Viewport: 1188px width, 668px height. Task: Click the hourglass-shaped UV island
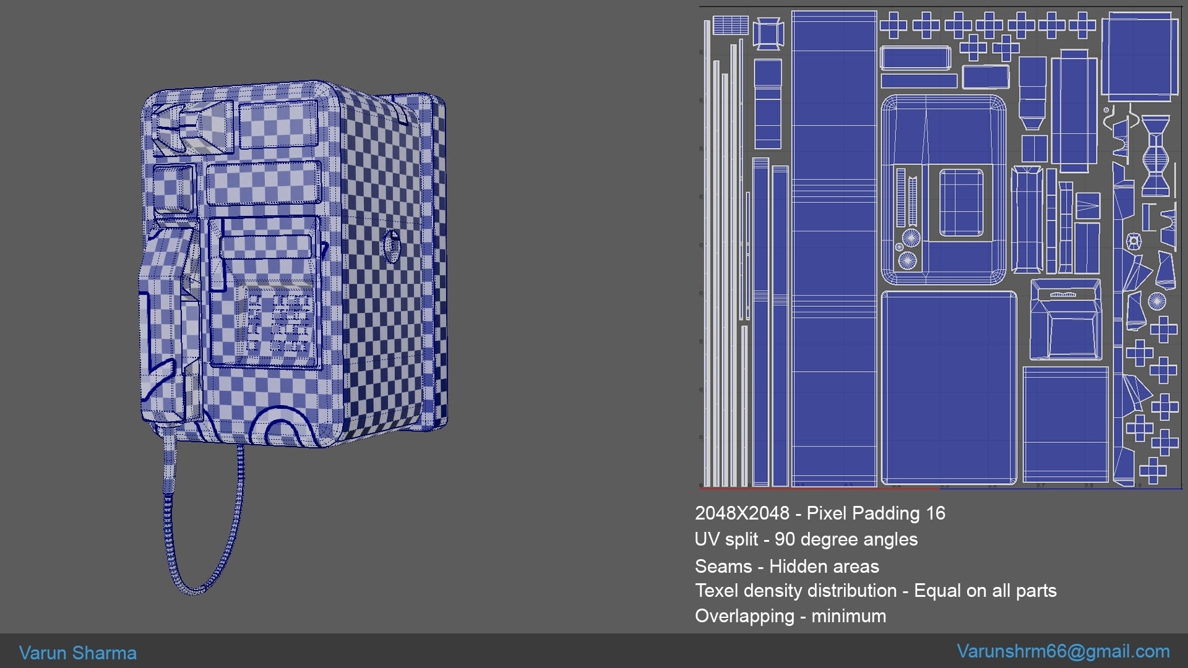[1155, 156]
